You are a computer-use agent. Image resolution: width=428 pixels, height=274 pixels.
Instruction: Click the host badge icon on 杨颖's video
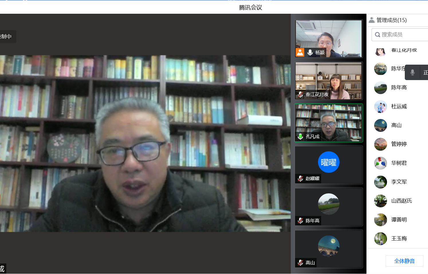point(300,52)
